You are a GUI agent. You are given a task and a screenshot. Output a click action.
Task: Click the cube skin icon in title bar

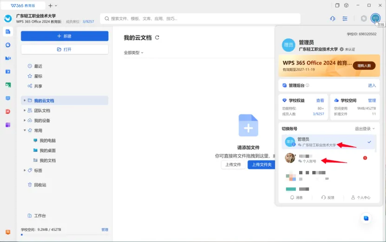pyautogui.click(x=347, y=6)
